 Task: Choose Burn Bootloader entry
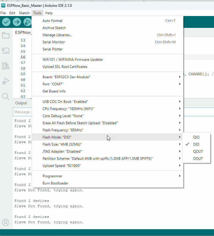click(x=108, y=183)
